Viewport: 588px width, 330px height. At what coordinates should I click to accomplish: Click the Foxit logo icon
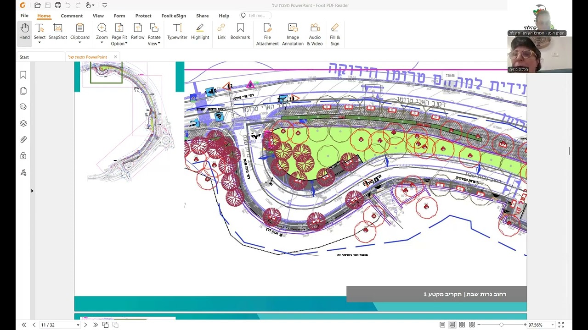click(23, 5)
